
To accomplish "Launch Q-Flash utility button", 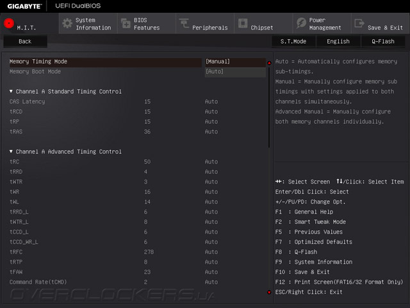I will point(382,41).
